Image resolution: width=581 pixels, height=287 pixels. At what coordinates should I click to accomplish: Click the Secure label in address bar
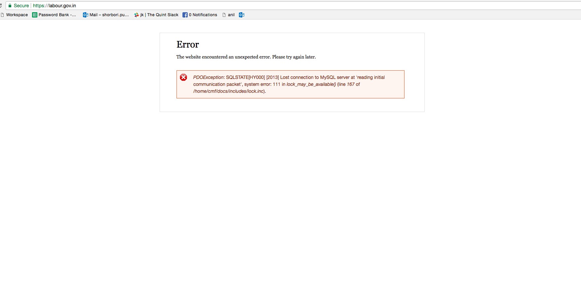click(21, 6)
